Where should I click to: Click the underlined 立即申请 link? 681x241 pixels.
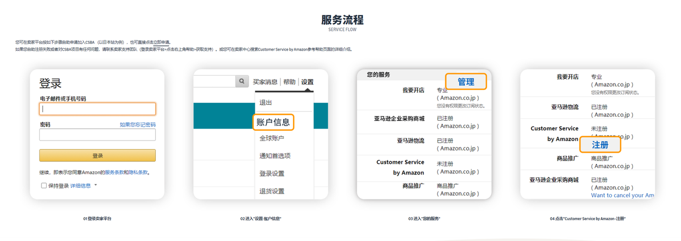(162, 42)
